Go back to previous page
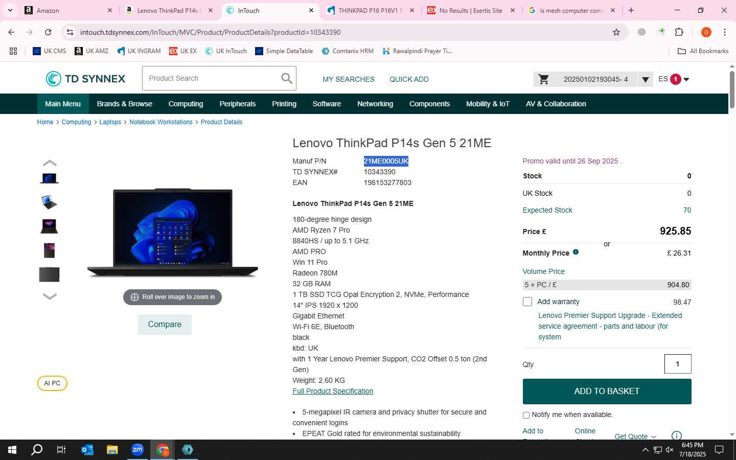This screenshot has height=460, width=736. (11, 32)
